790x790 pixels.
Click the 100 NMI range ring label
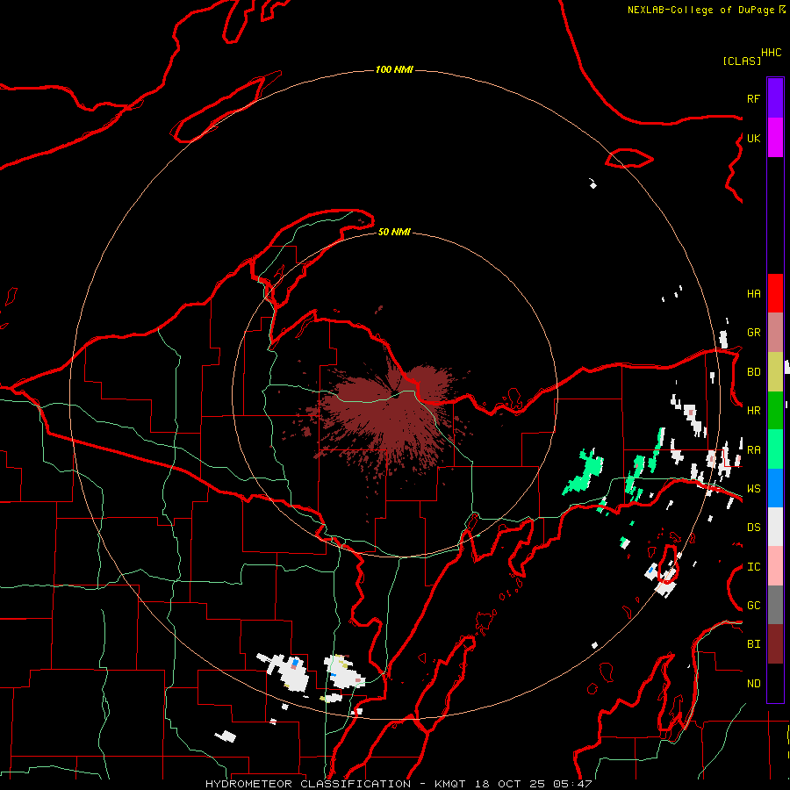(394, 69)
